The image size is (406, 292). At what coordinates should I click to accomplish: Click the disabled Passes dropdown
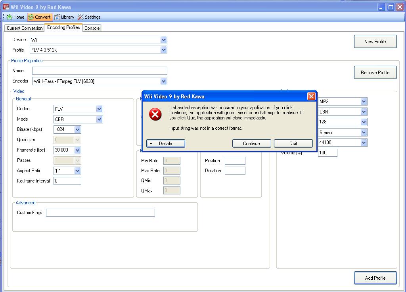point(67,160)
